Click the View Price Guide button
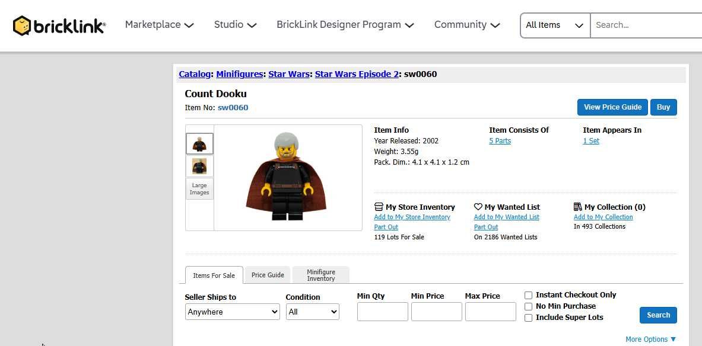This screenshot has width=702, height=346. tap(612, 107)
